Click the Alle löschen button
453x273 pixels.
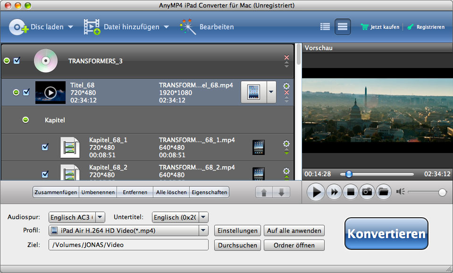click(x=171, y=192)
